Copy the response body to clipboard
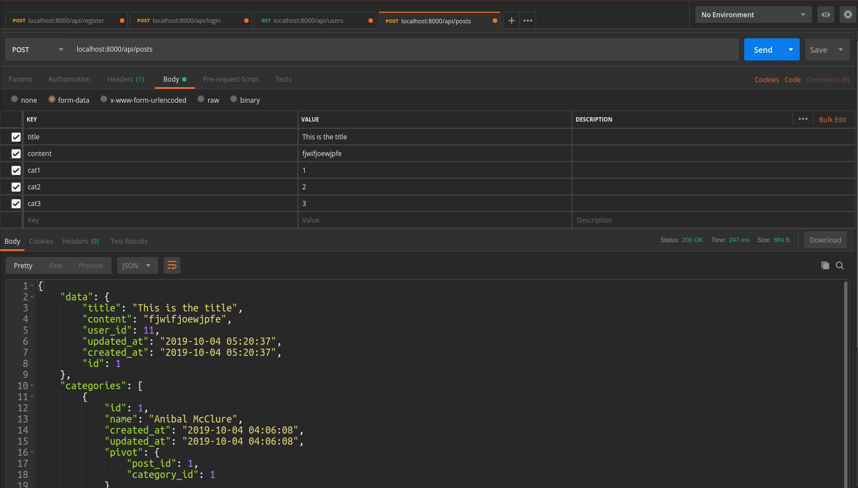This screenshot has width=858, height=488. (x=825, y=265)
